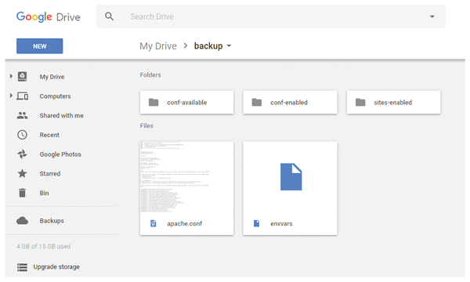Click the Search Drive input field
This screenshot has width=470, height=282.
coord(271,16)
